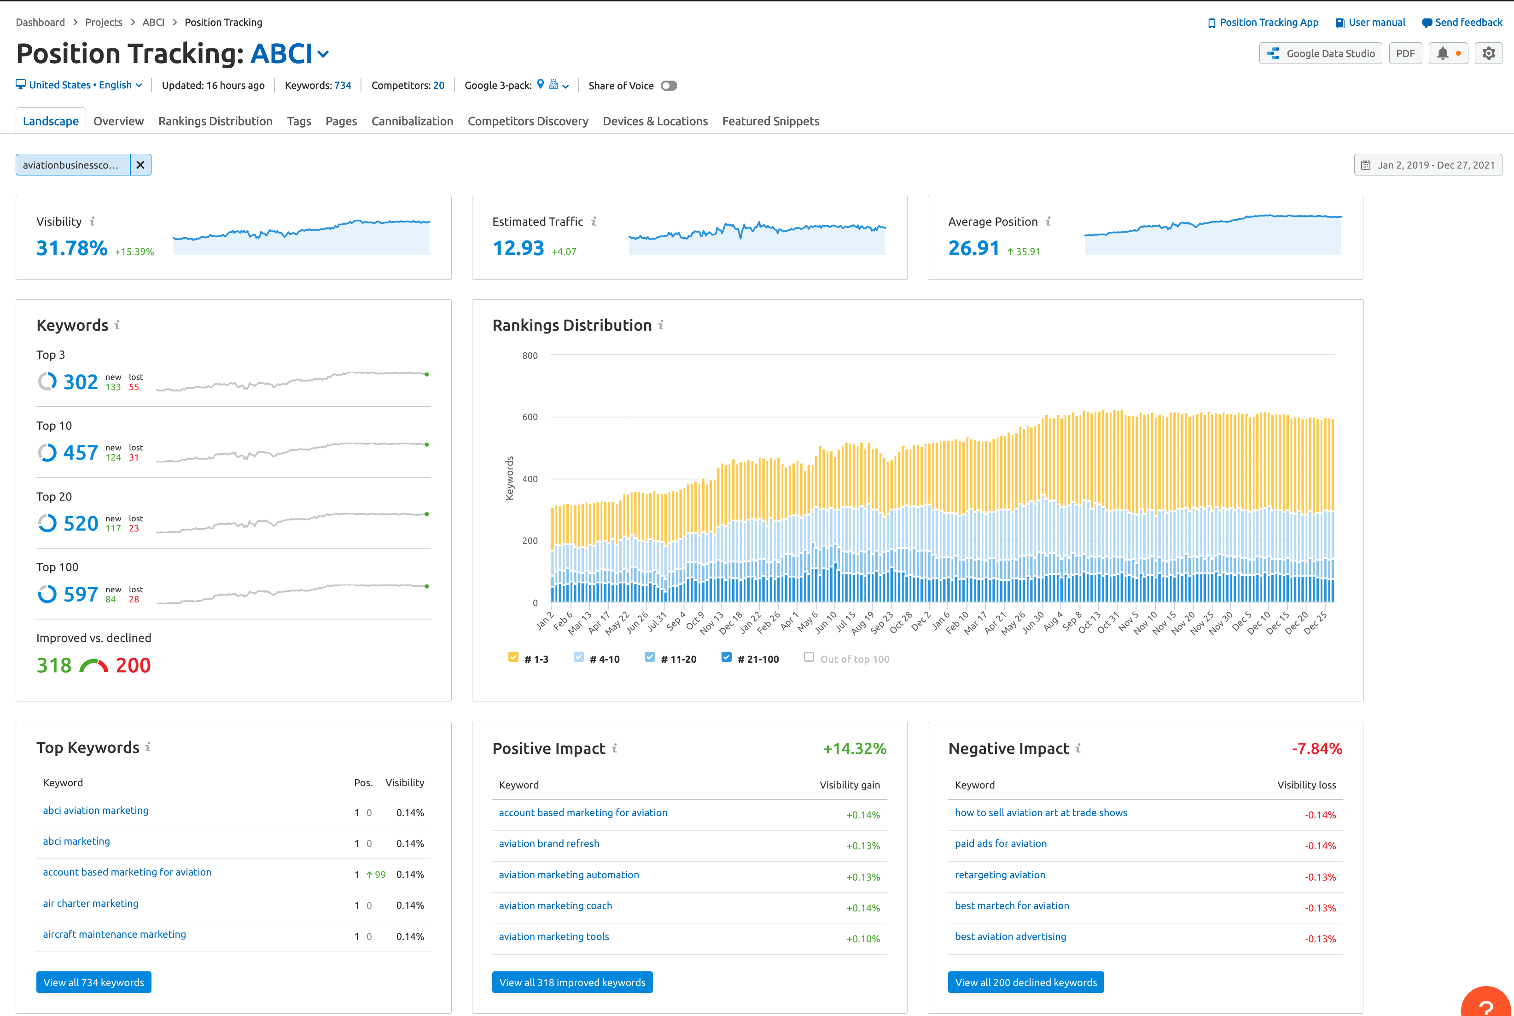Expand the Google 3-pack dropdown arrow
This screenshot has width=1514, height=1016.
tap(565, 86)
